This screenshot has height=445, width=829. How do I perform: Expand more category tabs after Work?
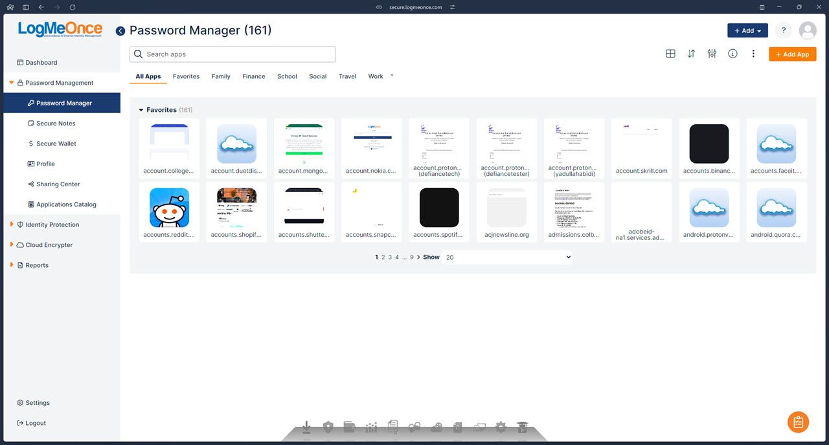[392, 76]
